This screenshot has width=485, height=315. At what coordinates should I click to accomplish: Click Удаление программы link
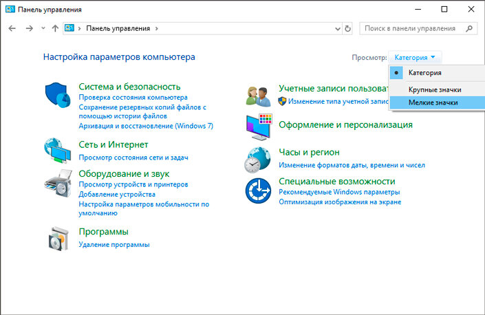pyautogui.click(x=114, y=245)
